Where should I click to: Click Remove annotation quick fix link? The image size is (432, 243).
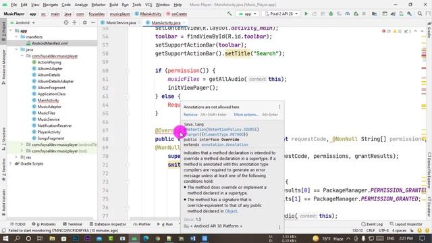click(190, 115)
